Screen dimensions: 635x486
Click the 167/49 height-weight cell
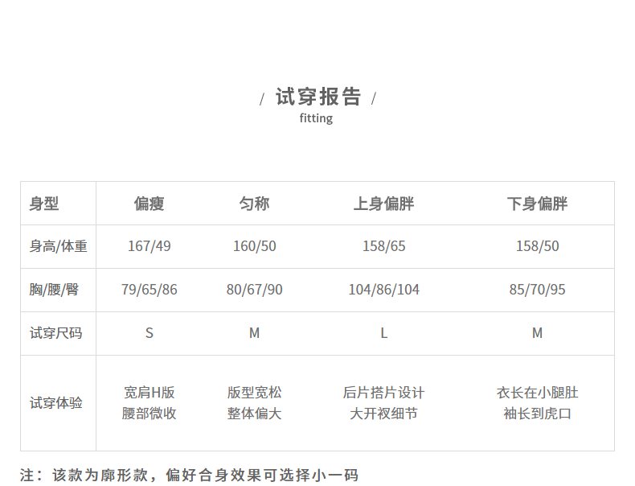[149, 246]
